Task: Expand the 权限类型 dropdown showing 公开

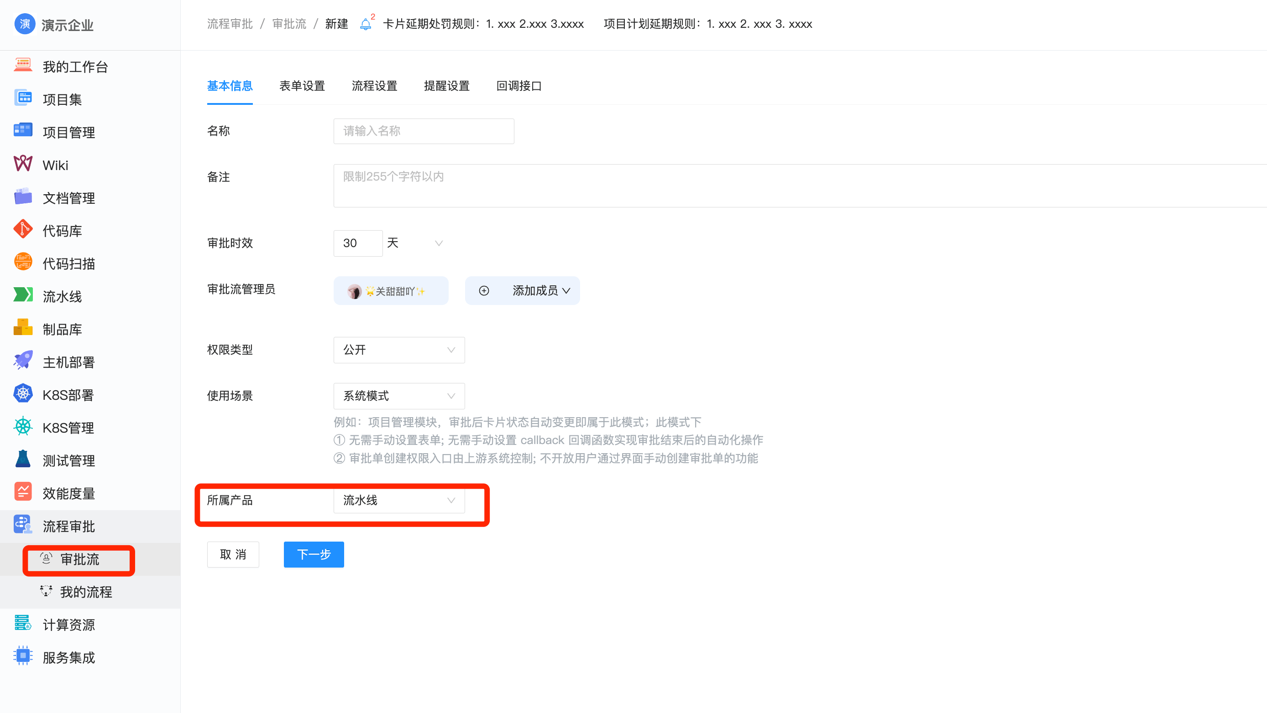Action: (x=399, y=350)
